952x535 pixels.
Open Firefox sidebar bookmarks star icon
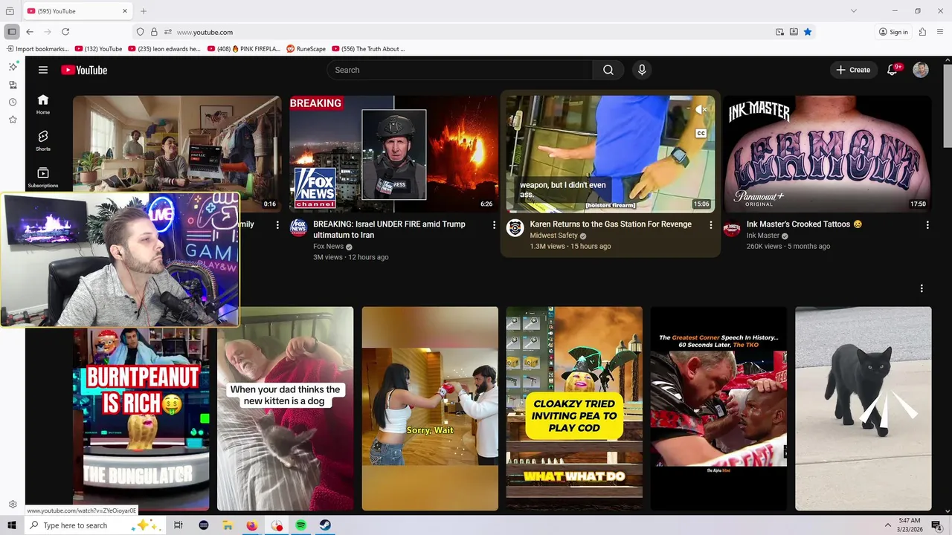[13, 120]
